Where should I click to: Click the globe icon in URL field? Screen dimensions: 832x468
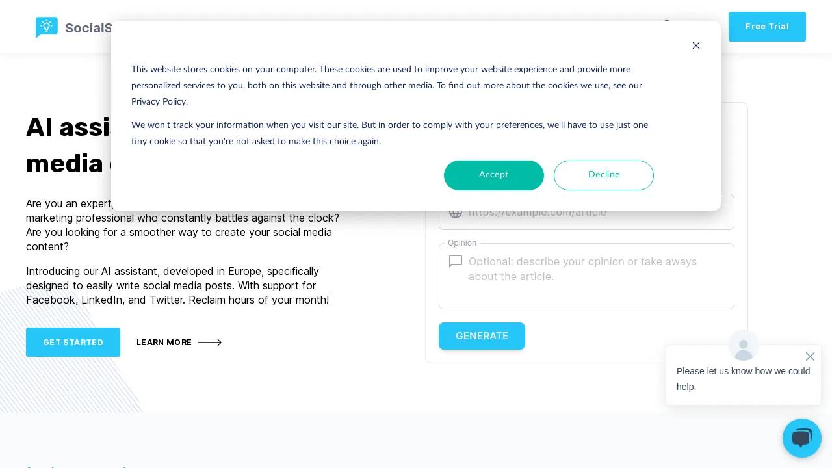(456, 213)
